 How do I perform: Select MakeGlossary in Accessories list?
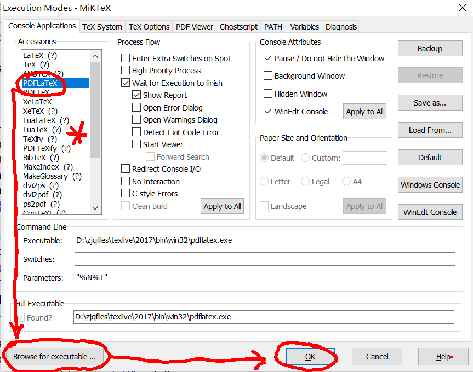[x=55, y=176]
